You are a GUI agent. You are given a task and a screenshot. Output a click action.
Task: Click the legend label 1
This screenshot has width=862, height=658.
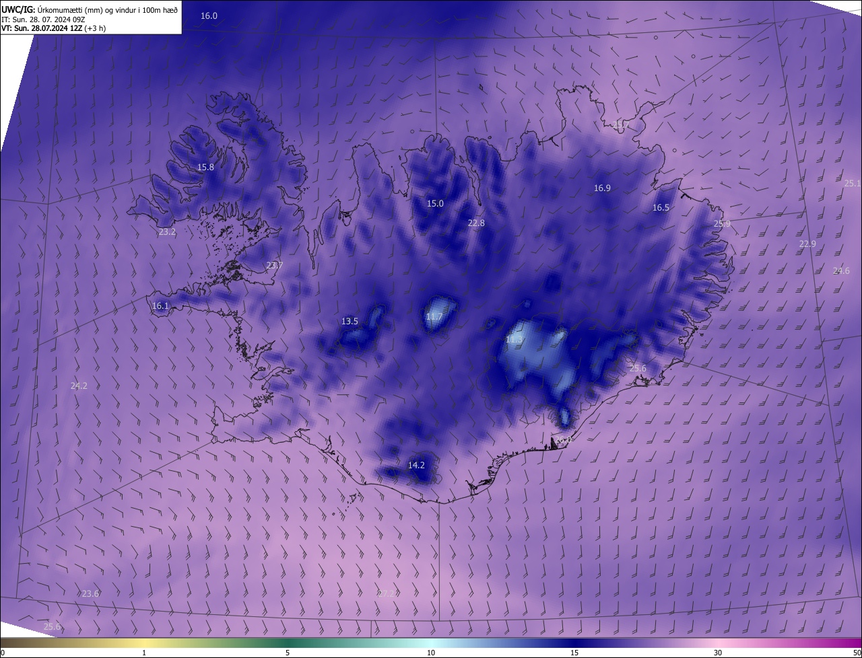point(144,653)
